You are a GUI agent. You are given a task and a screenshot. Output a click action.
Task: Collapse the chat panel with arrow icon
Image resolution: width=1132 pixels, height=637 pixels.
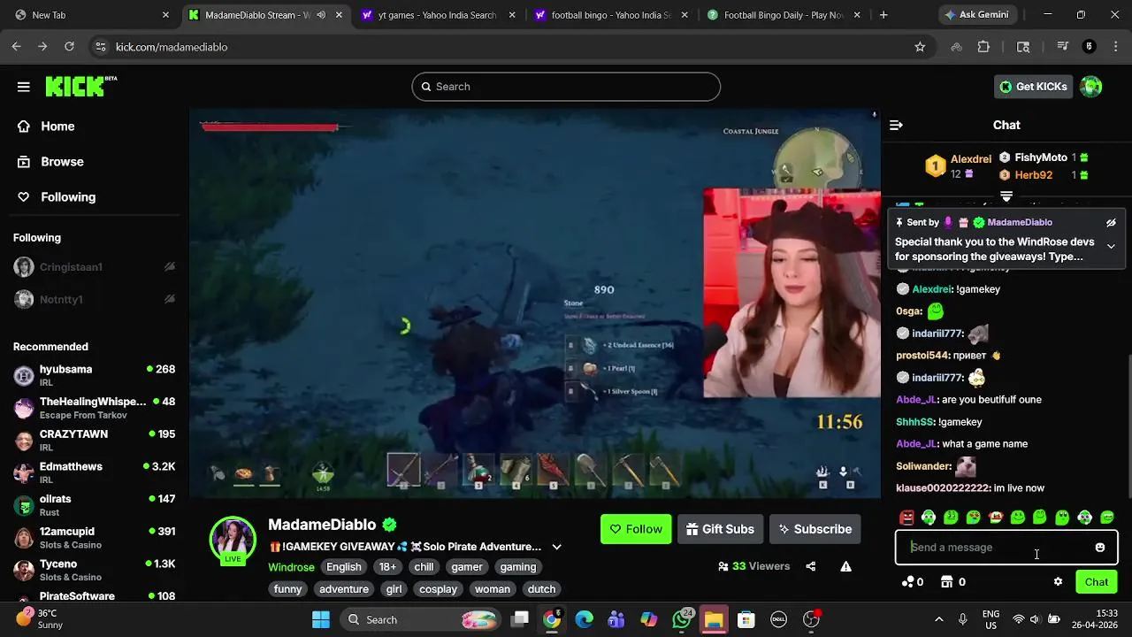tap(896, 125)
